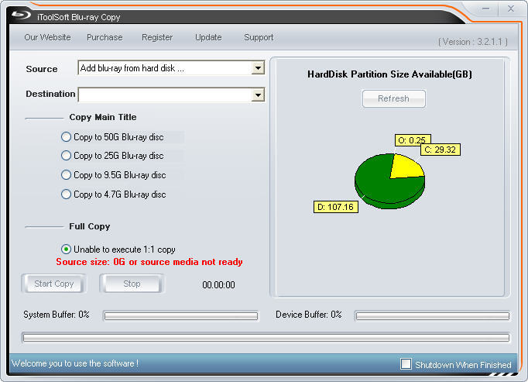Click the 'Full Copy' section heading
The width and height of the screenshot is (528, 382).
point(90,226)
